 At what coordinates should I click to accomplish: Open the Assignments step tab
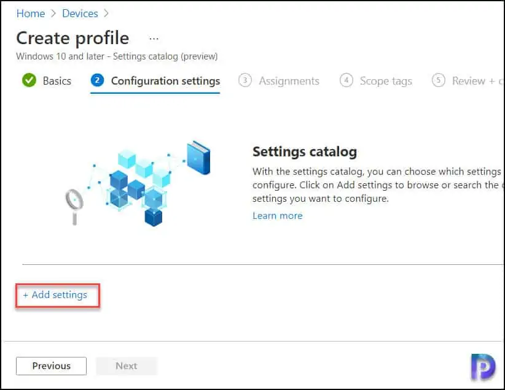click(278, 81)
